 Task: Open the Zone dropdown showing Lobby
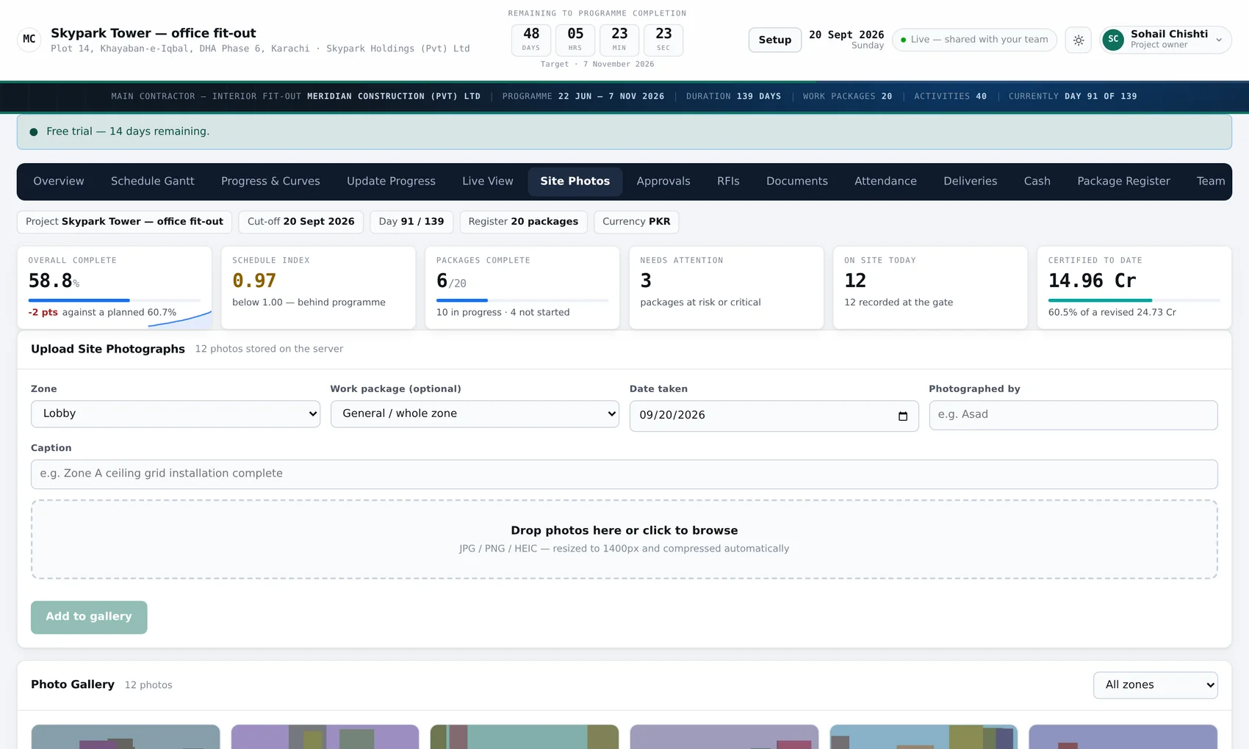pos(176,414)
